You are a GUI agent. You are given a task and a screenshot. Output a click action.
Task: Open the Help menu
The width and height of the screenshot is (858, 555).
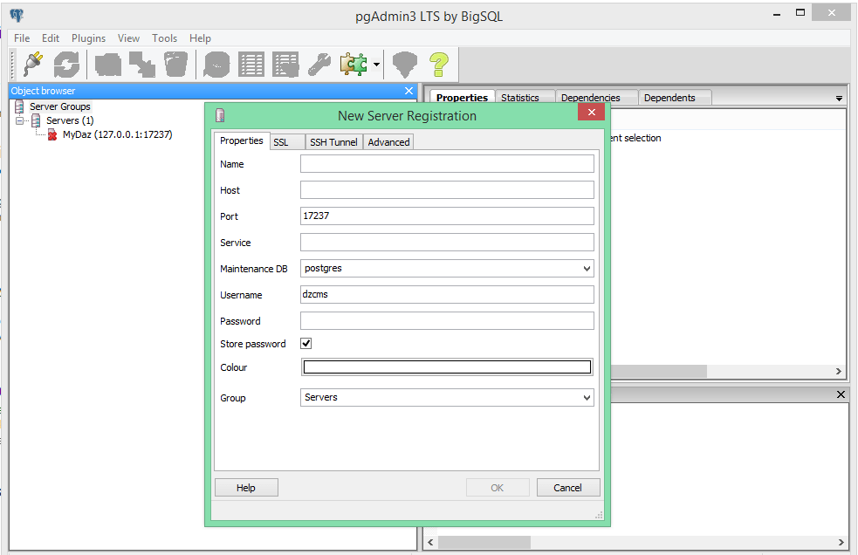(200, 38)
